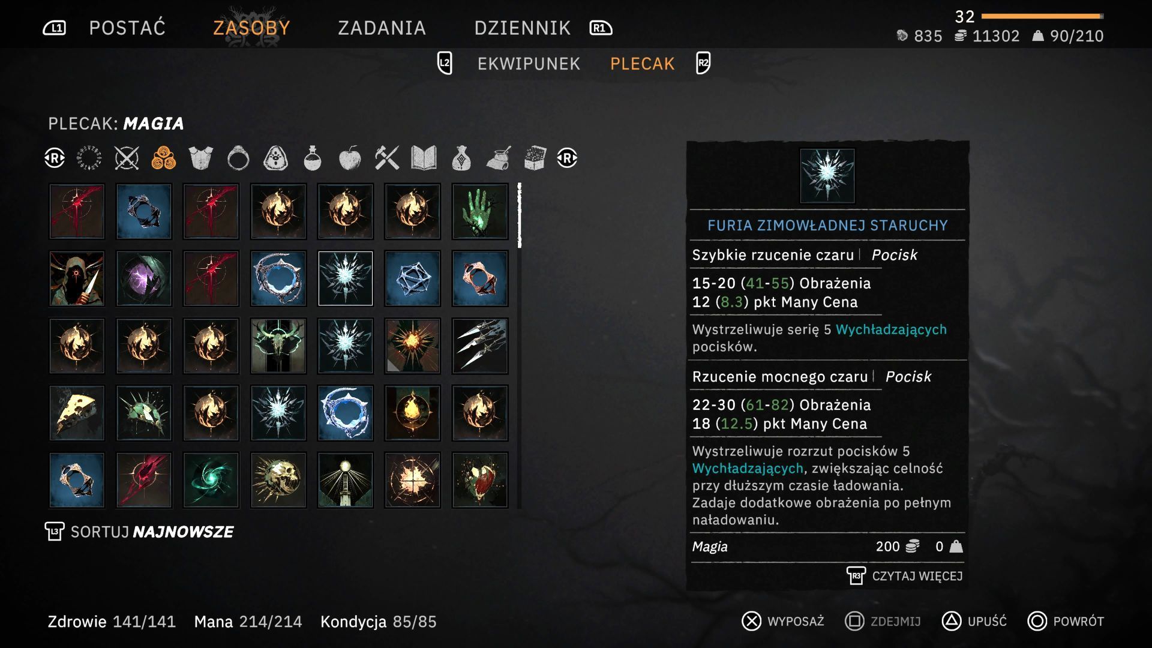This screenshot has width=1152, height=648.
Task: Open the armor category filter icon
Action: tap(200, 158)
